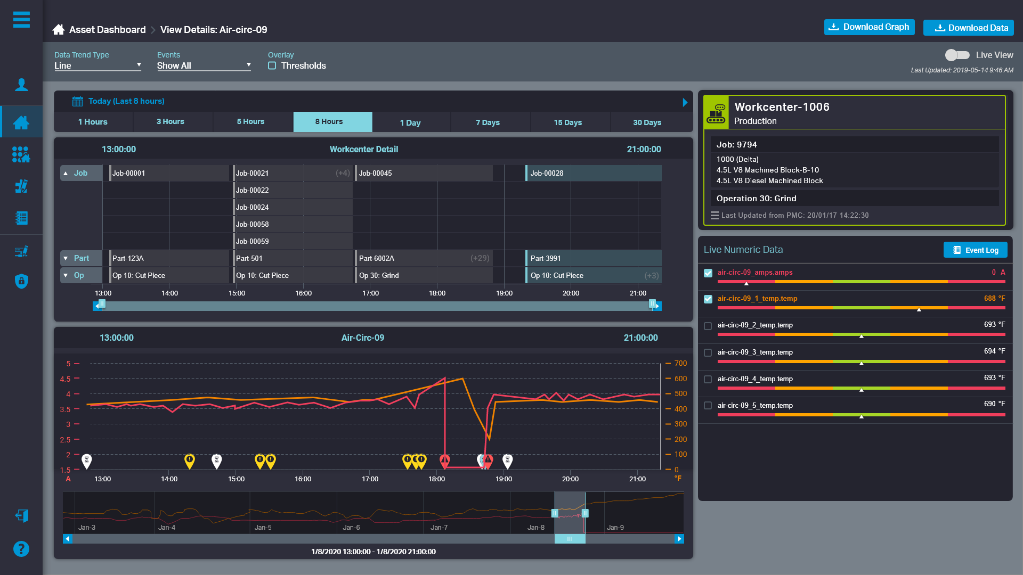Image resolution: width=1023 pixels, height=575 pixels.
Task: Click the yellow warning marker near 14:15
Action: (189, 461)
